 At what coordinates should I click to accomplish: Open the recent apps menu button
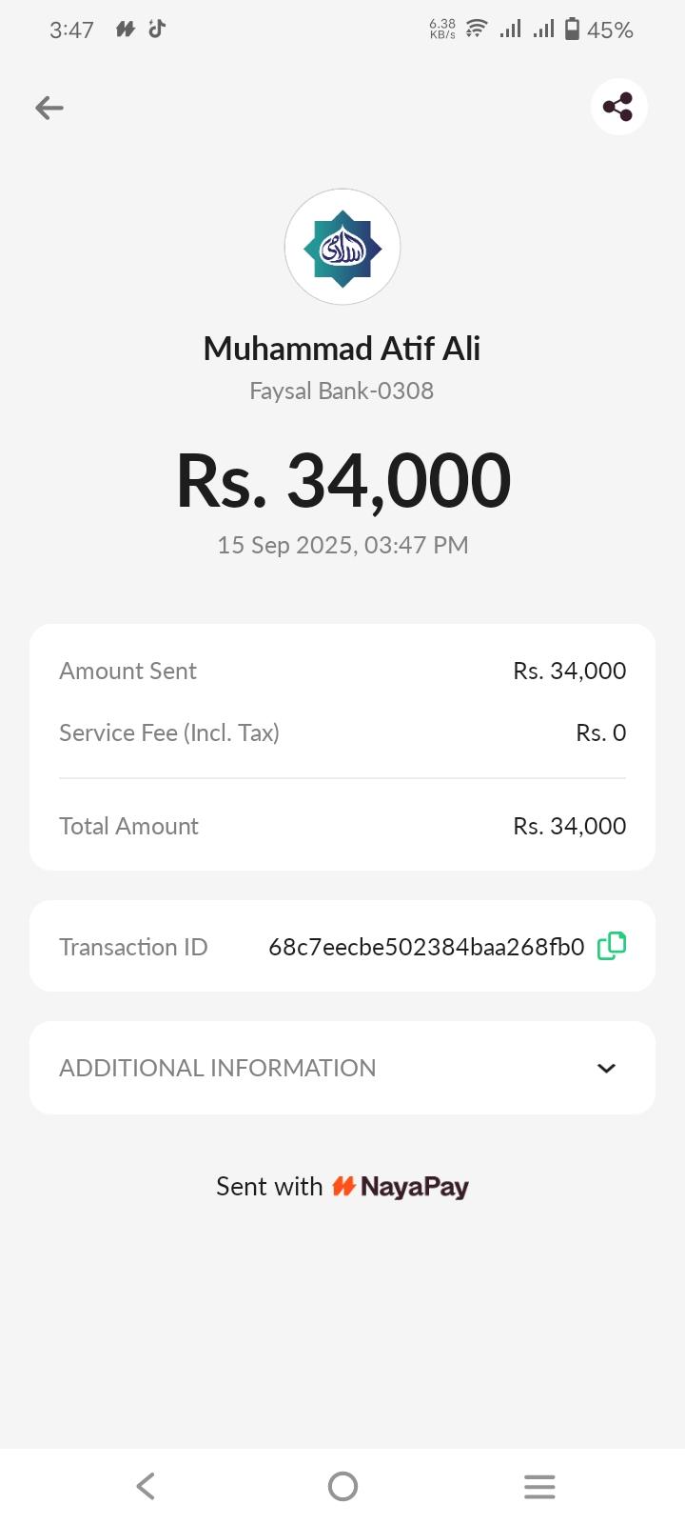538,1486
